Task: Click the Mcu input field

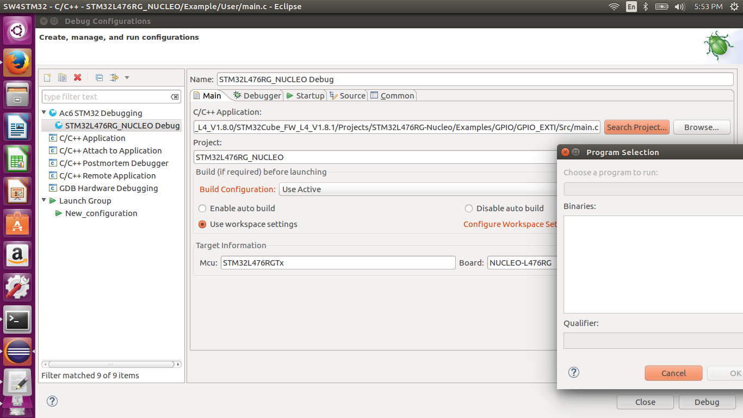Action: (337, 263)
